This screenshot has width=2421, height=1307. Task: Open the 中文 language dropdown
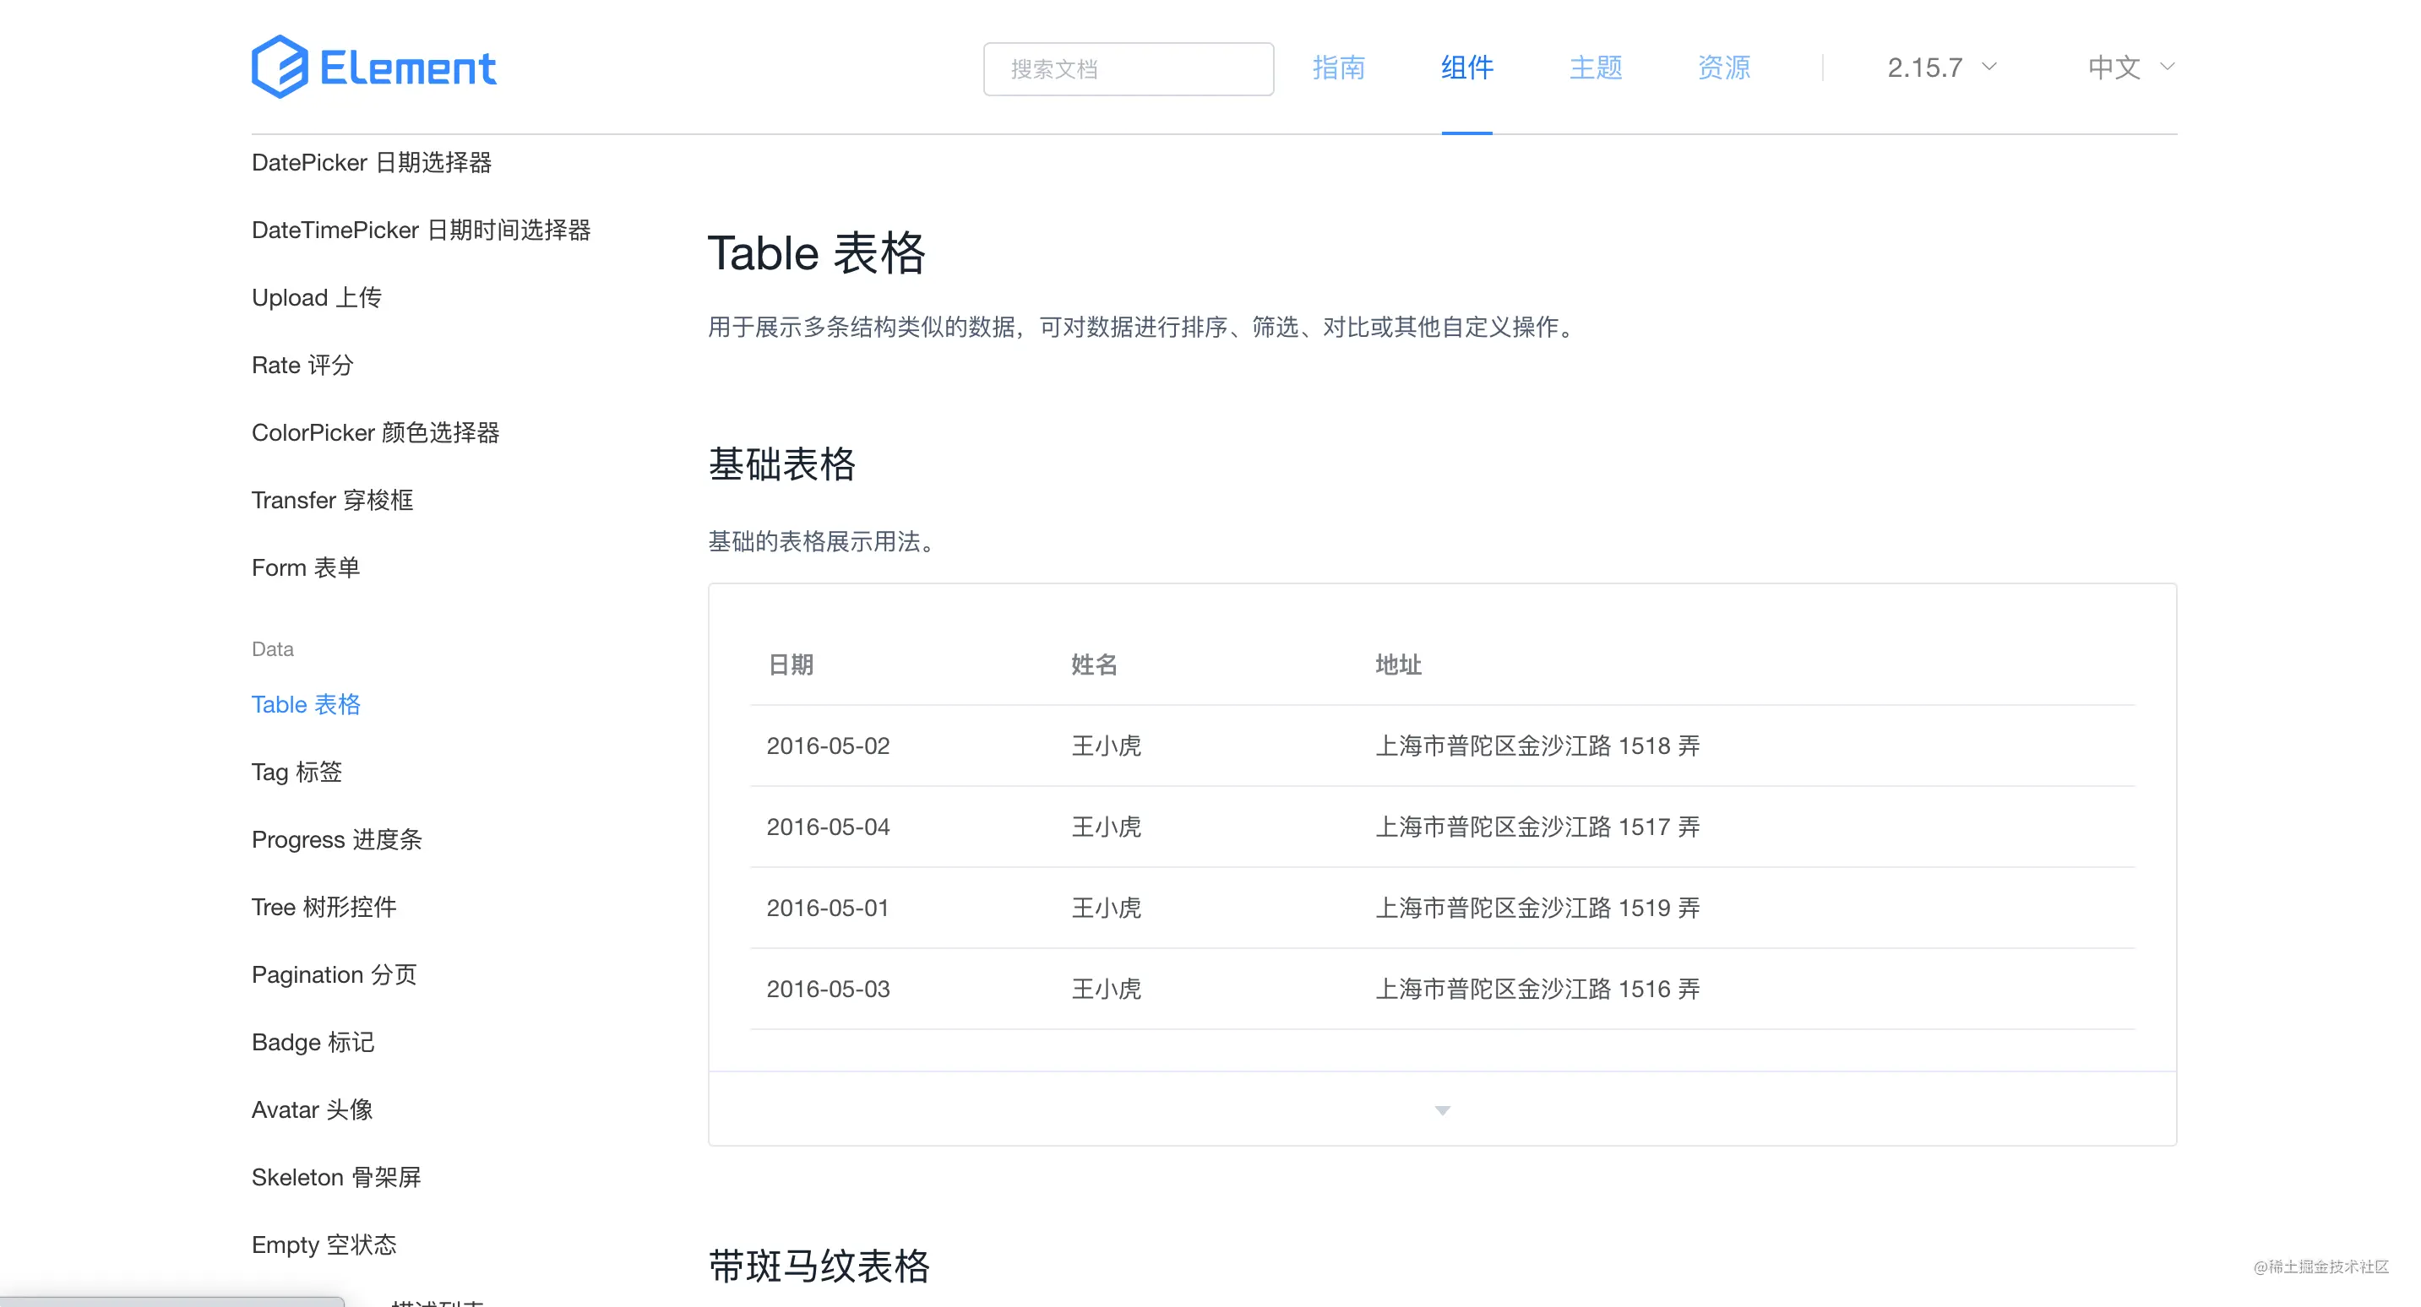[2130, 68]
